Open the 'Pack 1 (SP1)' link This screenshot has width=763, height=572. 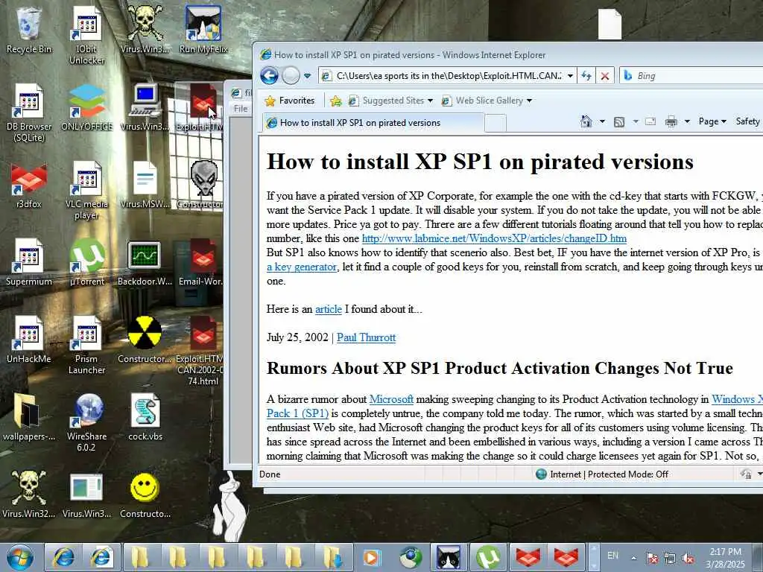pyautogui.click(x=297, y=413)
